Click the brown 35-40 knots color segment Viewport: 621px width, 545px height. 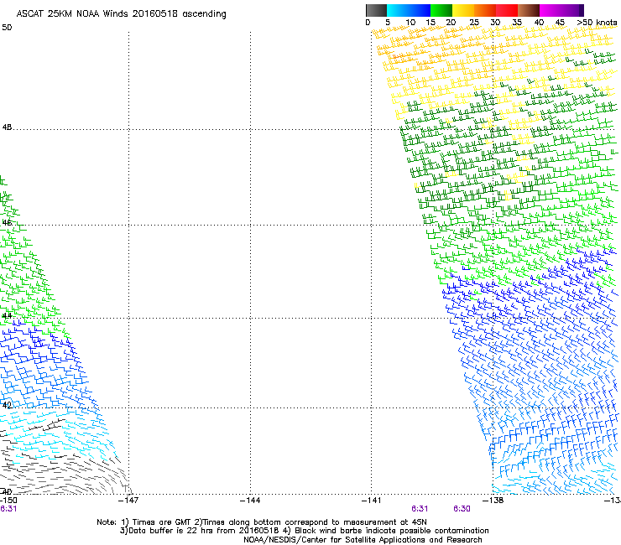point(529,10)
